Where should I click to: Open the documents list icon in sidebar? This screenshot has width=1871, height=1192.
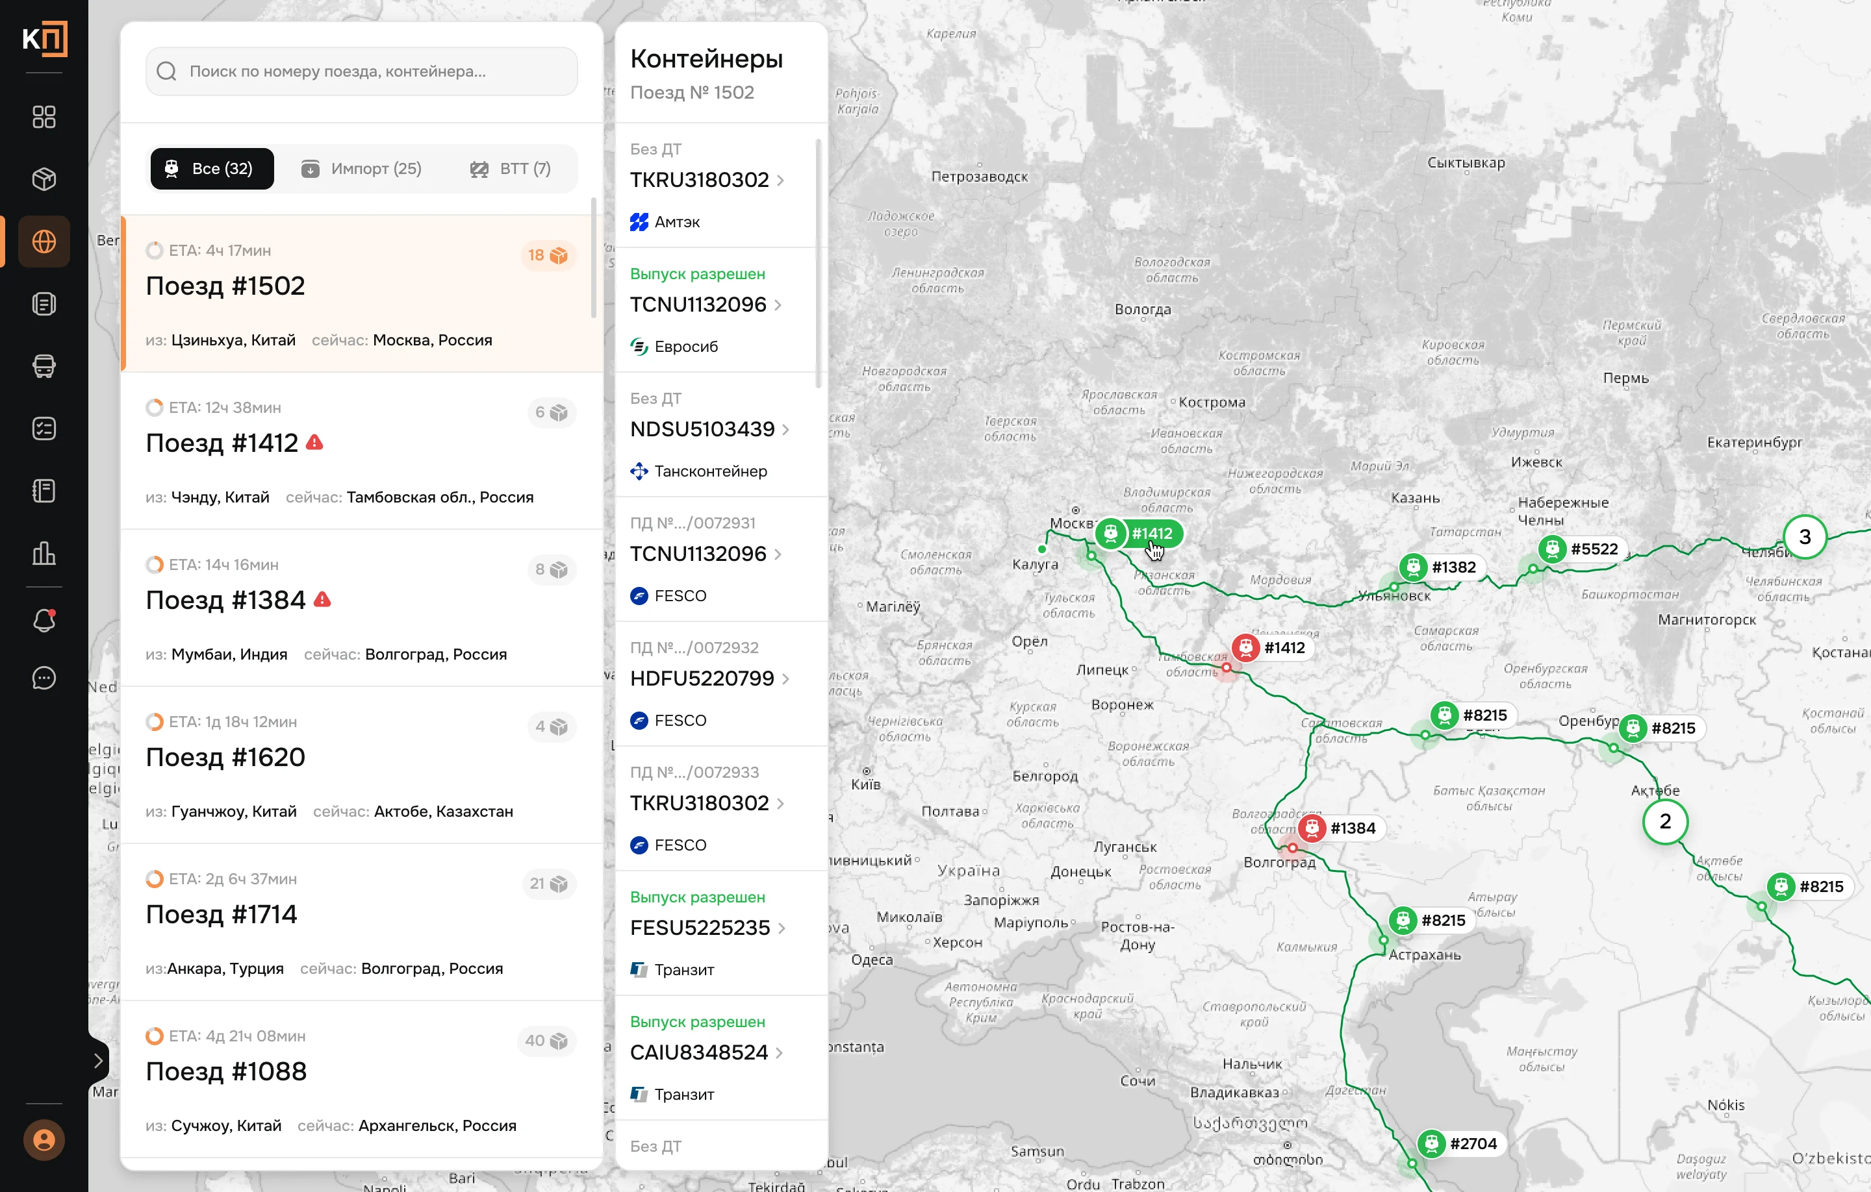pyautogui.click(x=44, y=304)
